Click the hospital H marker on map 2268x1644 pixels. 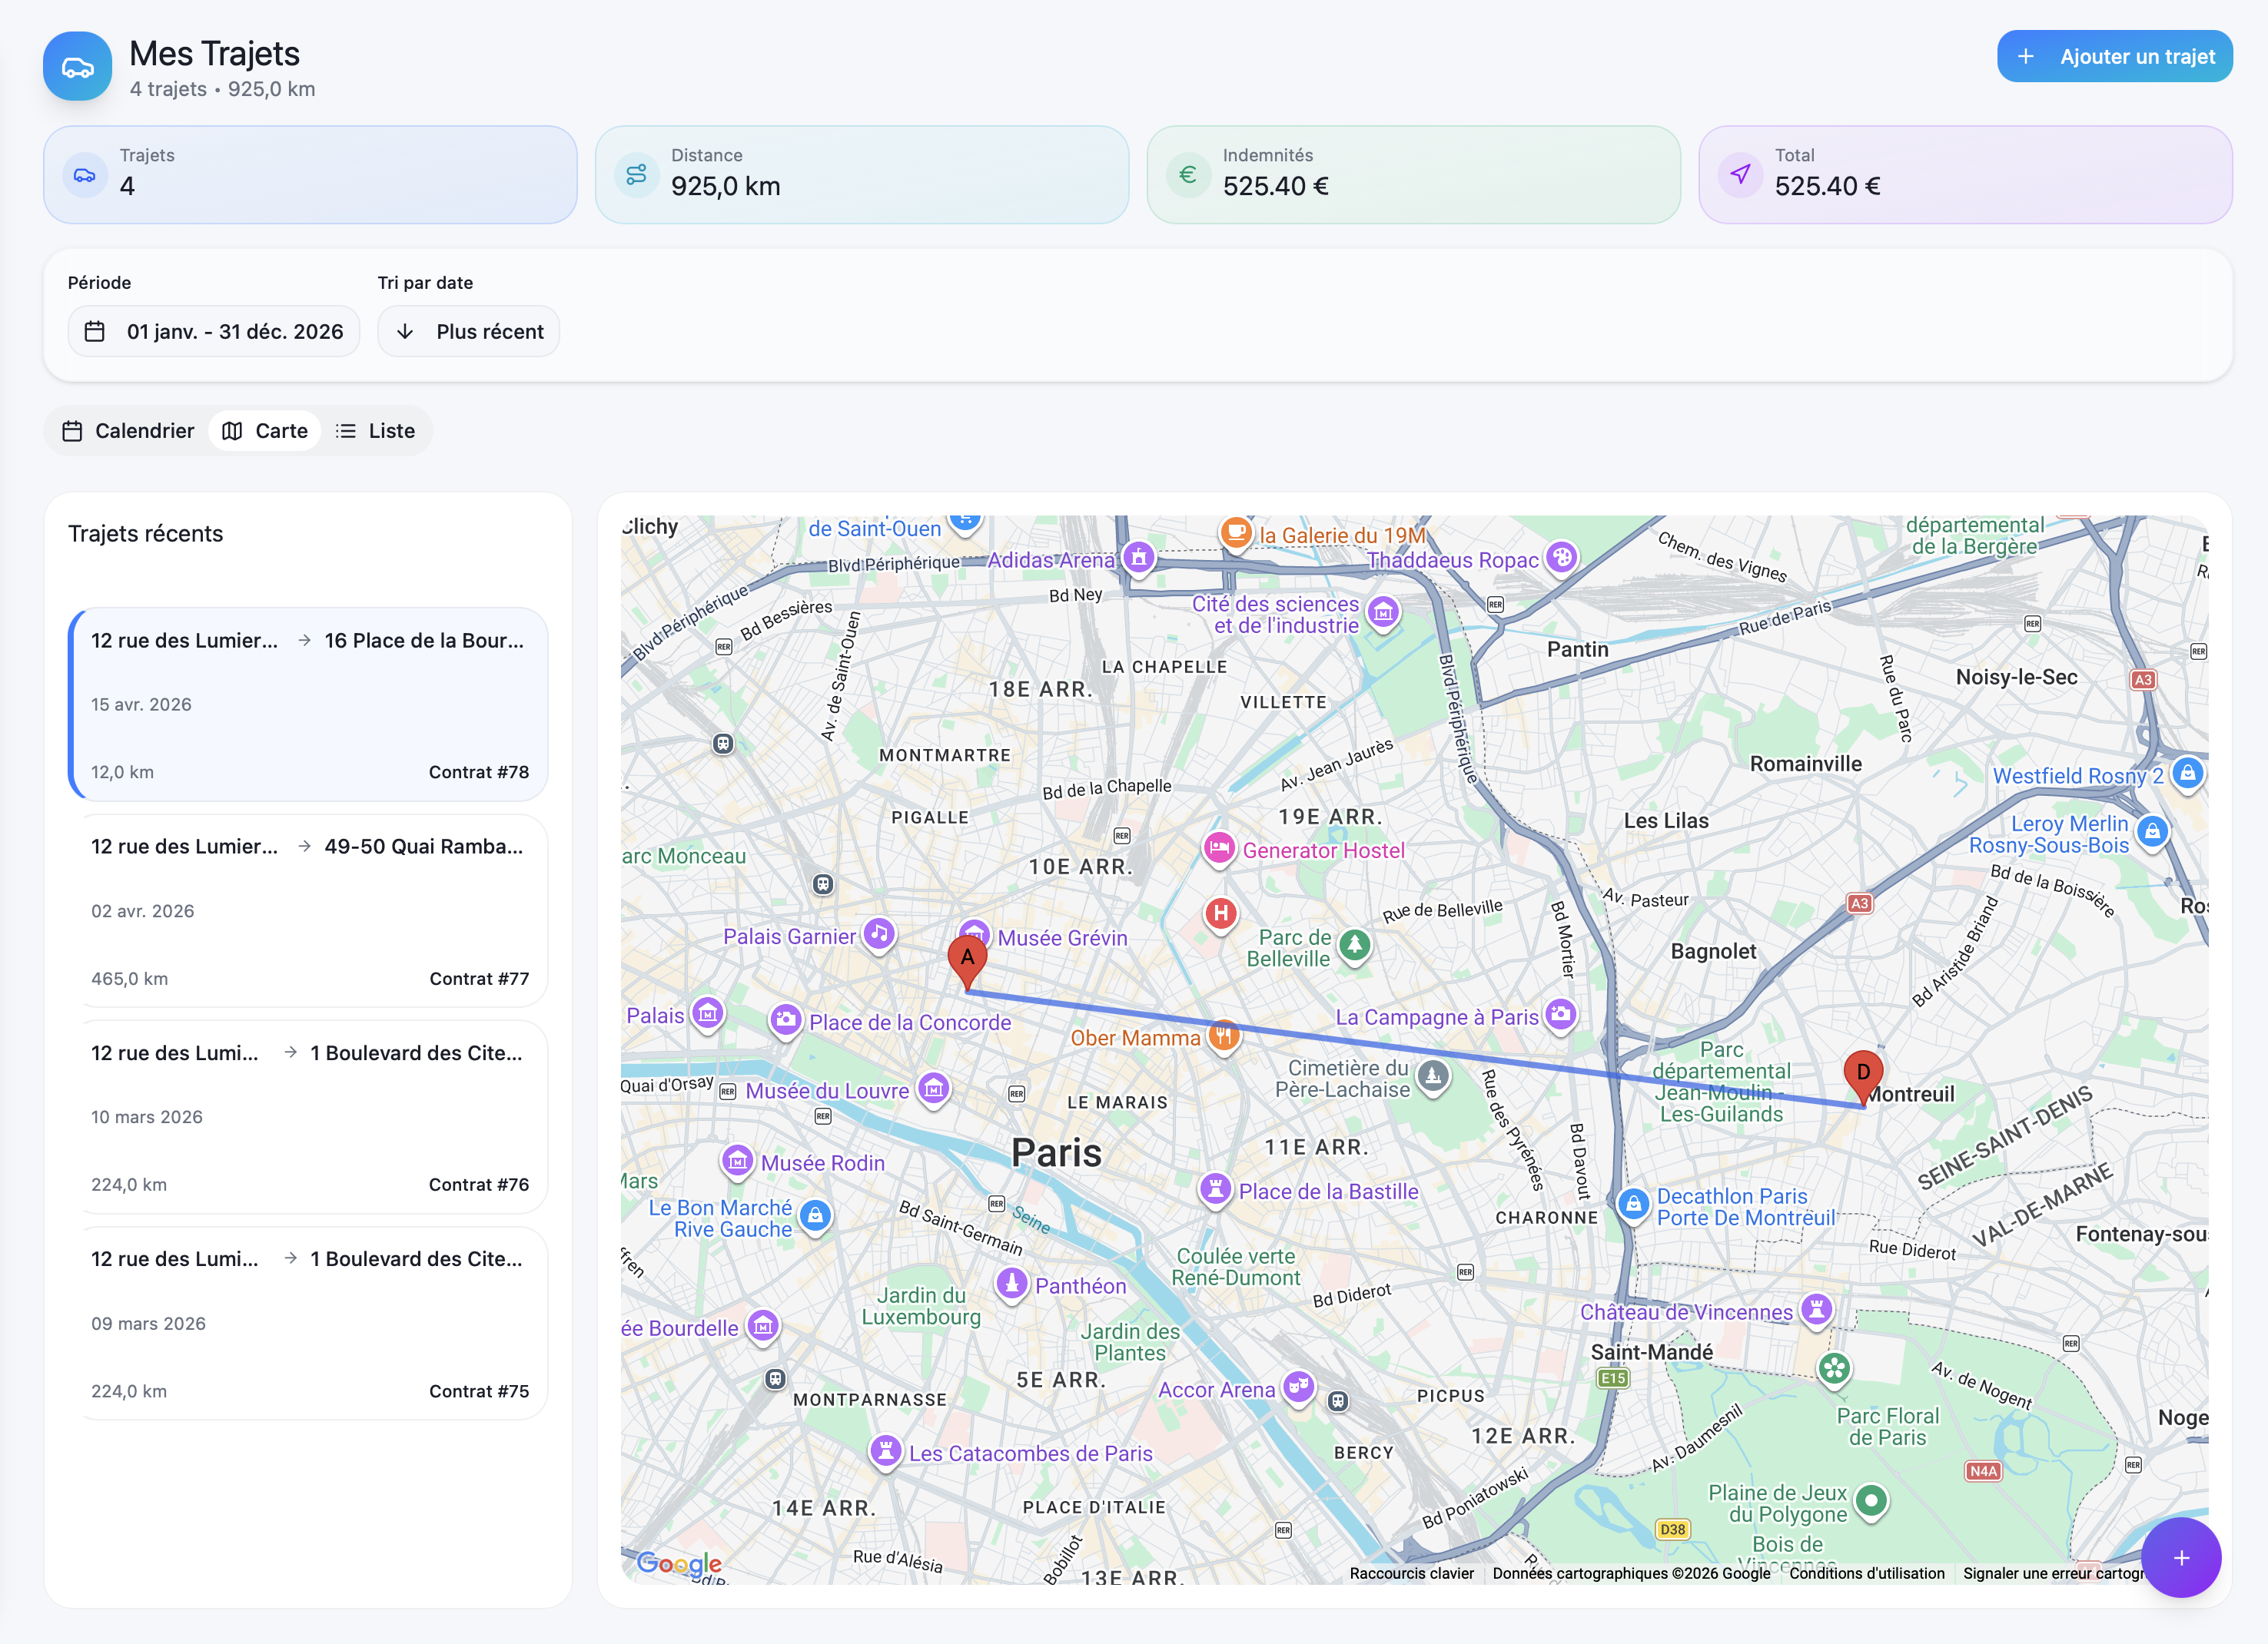(1220, 913)
